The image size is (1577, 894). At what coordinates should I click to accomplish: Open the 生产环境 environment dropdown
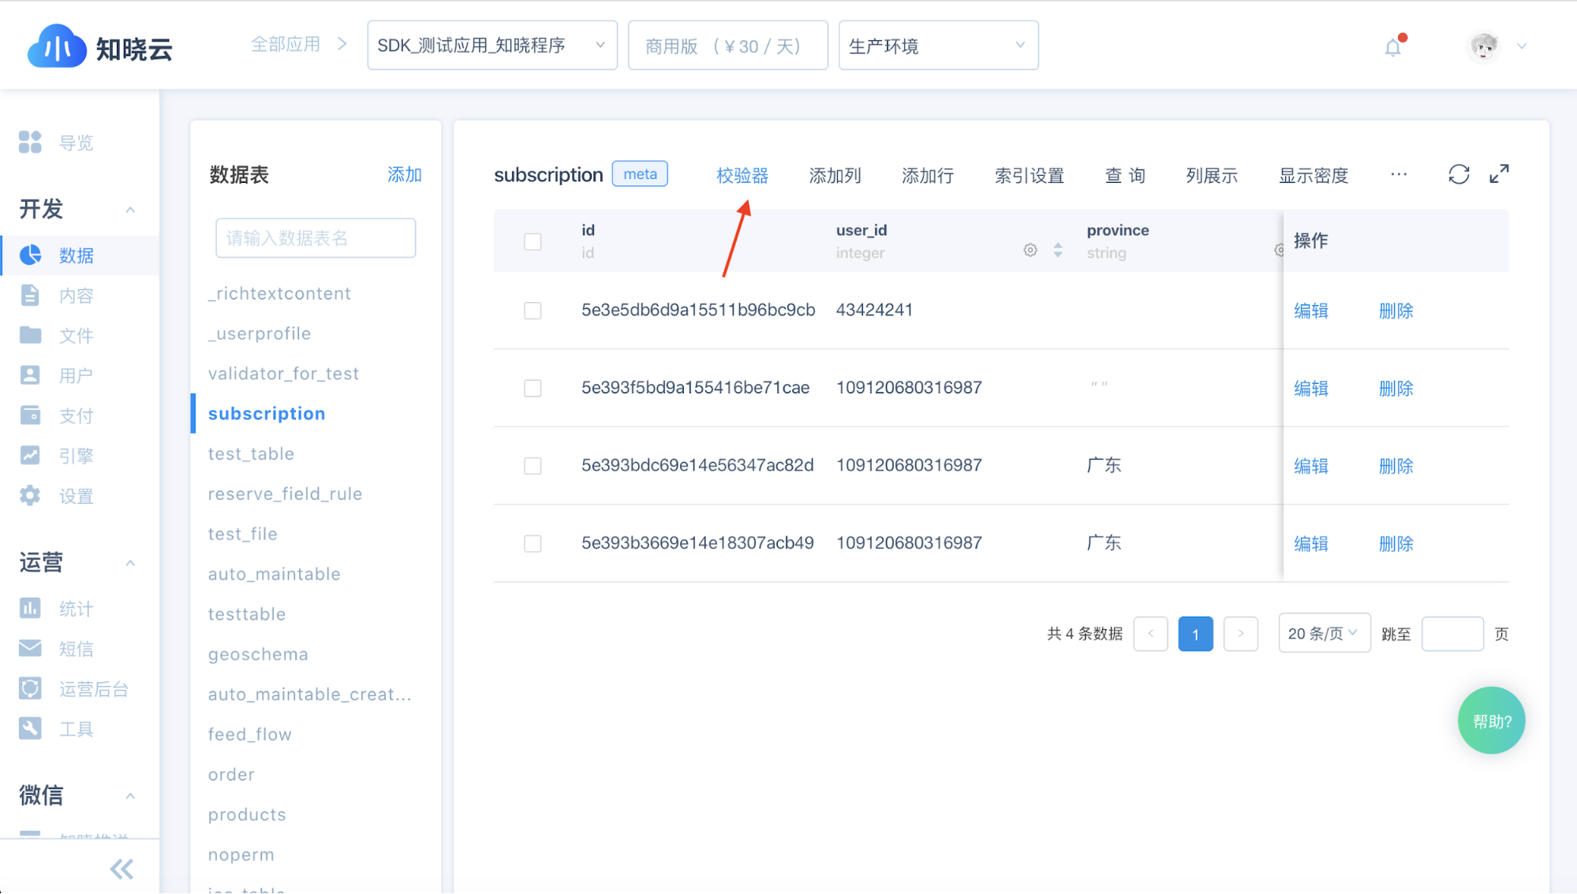937,46
